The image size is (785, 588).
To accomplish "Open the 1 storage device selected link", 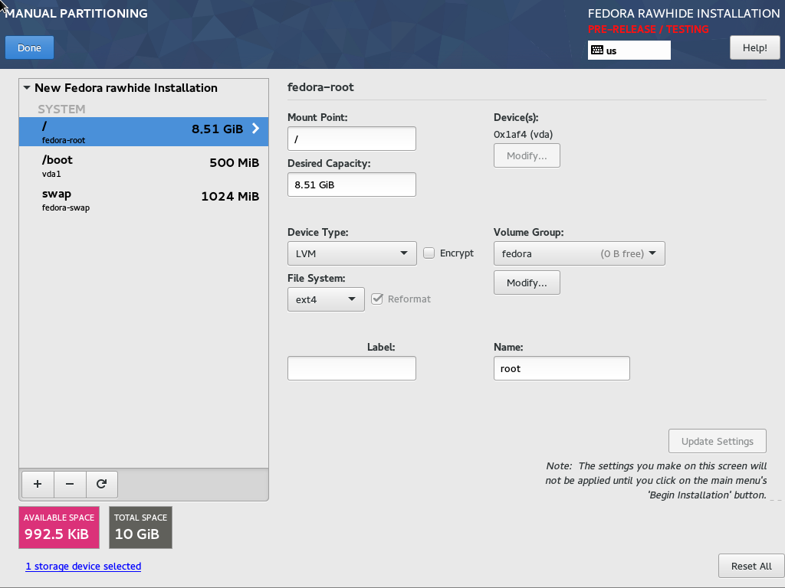I will point(83,566).
